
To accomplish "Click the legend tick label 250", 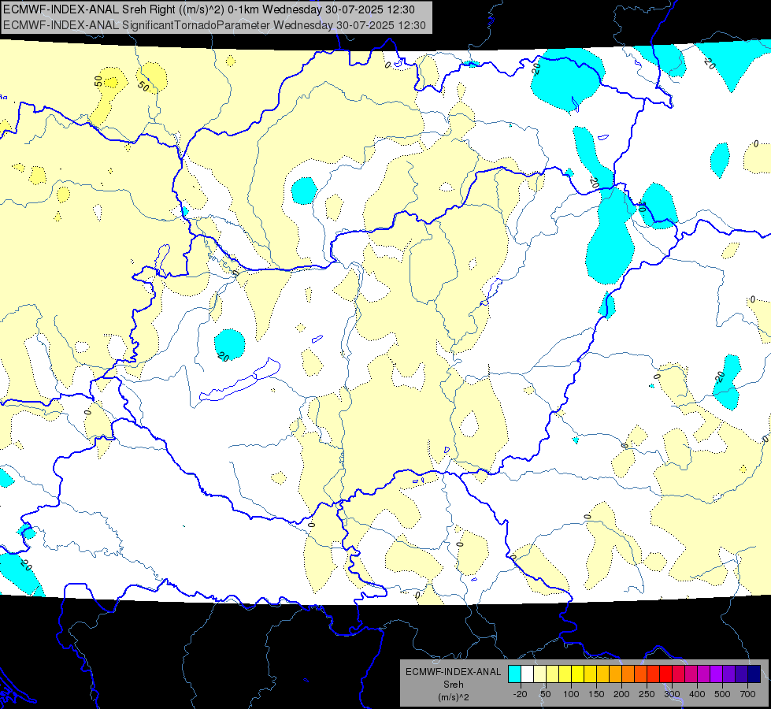I will point(647,694).
